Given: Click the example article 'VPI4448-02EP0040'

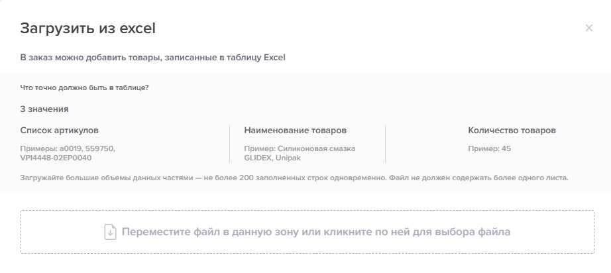Looking at the screenshot, I should pyautogui.click(x=56, y=158).
